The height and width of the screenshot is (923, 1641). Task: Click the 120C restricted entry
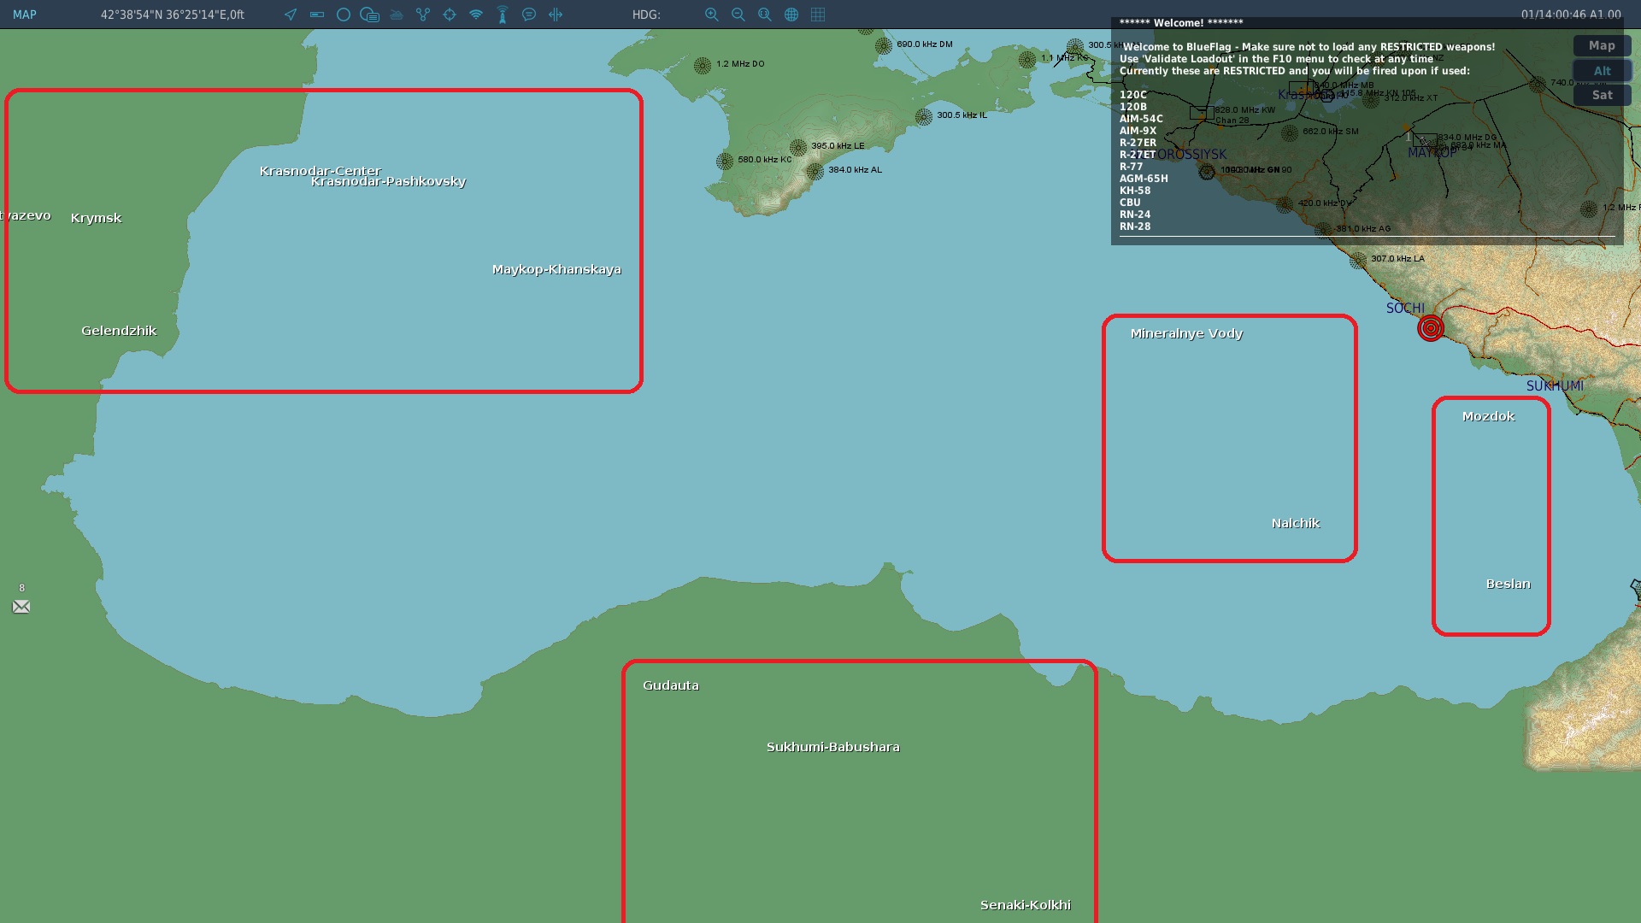[1133, 95]
